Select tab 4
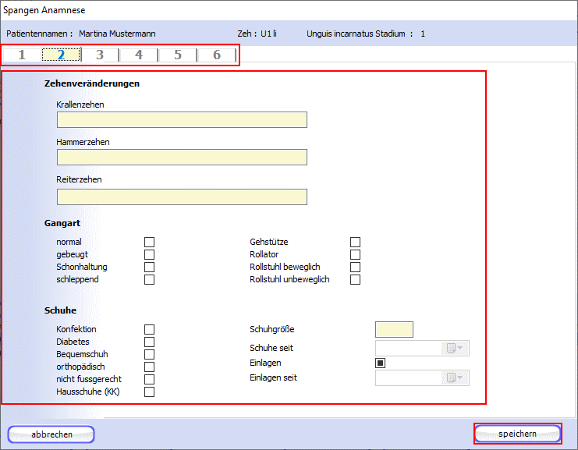 139,55
